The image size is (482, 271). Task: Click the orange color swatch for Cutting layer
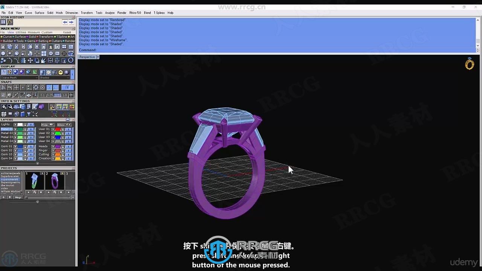(x=58, y=154)
